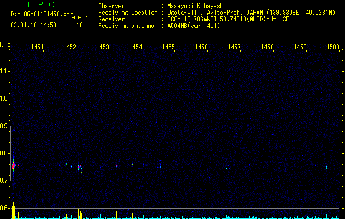Click the 1458 time axis marker
Viewport: 345px width, 219px height.
pos(267,47)
